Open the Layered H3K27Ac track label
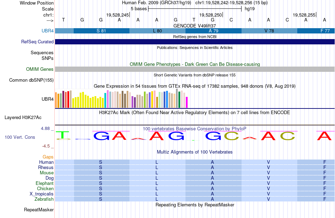Image resolution: width=335 pixels, height=218 pixels. point(23,117)
